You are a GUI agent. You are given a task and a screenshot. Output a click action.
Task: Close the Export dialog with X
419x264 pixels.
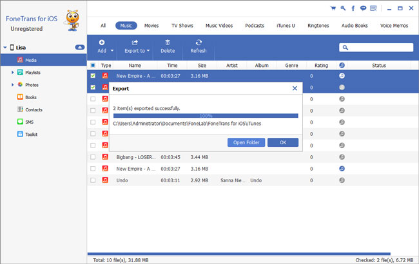(x=295, y=88)
